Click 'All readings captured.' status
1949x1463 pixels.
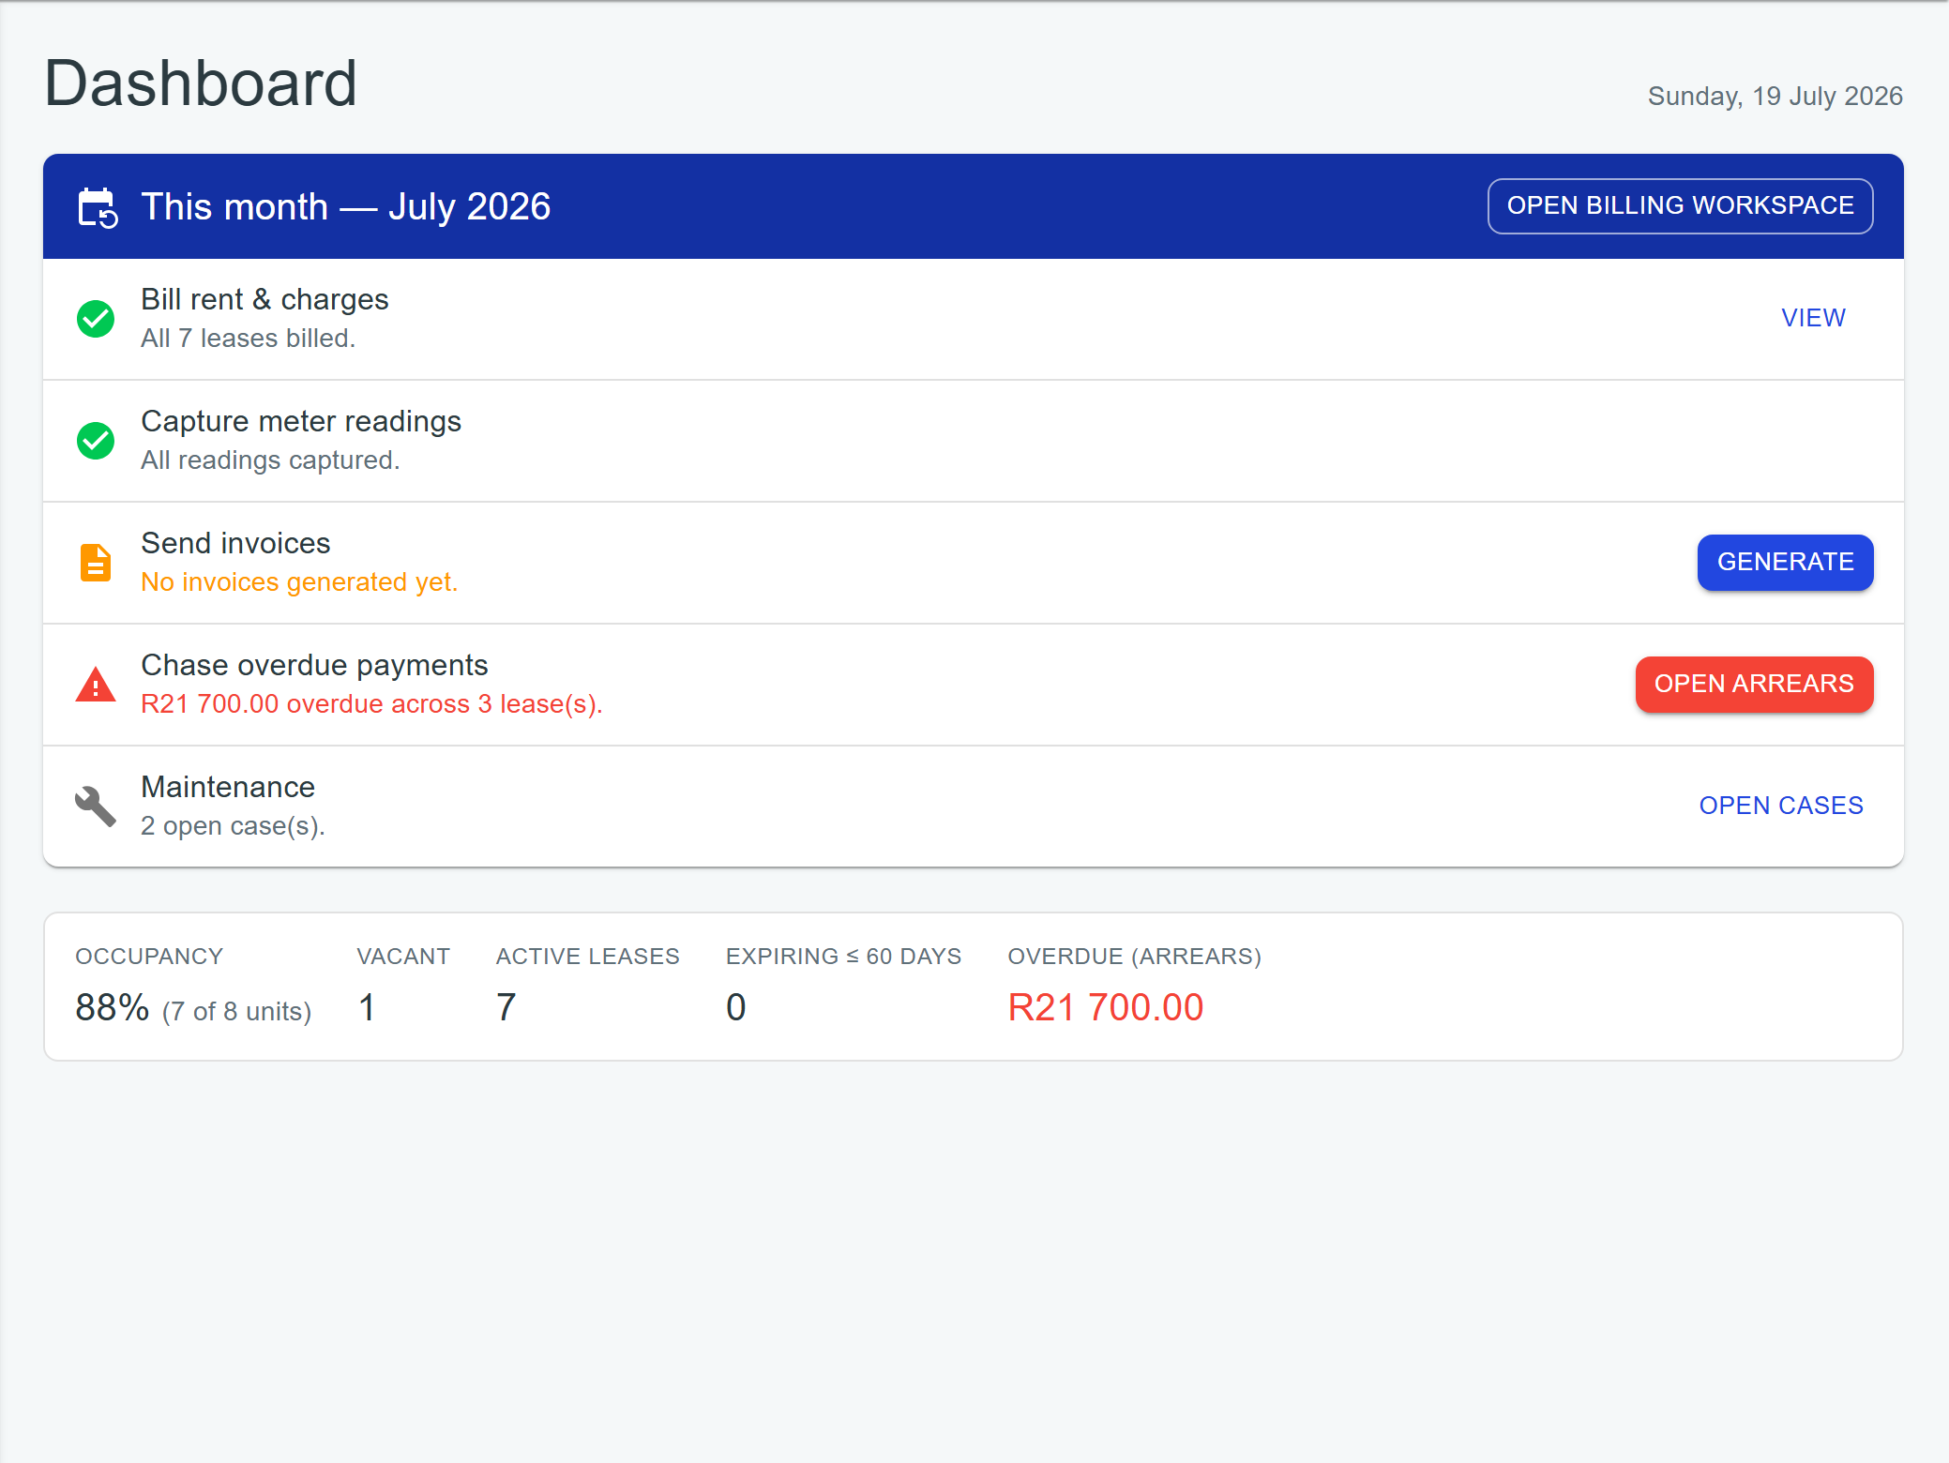tap(270, 460)
